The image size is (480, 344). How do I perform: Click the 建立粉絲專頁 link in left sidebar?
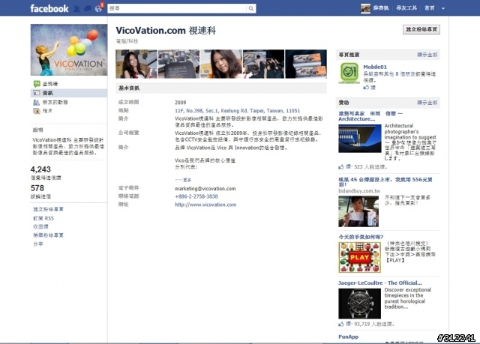click(48, 209)
